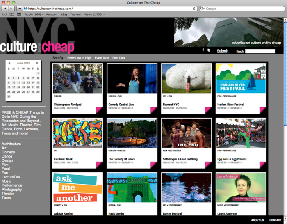Go back with the browser back arrow
This screenshot has width=287, height=224.
coord(5,9)
